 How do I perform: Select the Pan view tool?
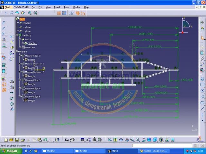tap(121, 140)
